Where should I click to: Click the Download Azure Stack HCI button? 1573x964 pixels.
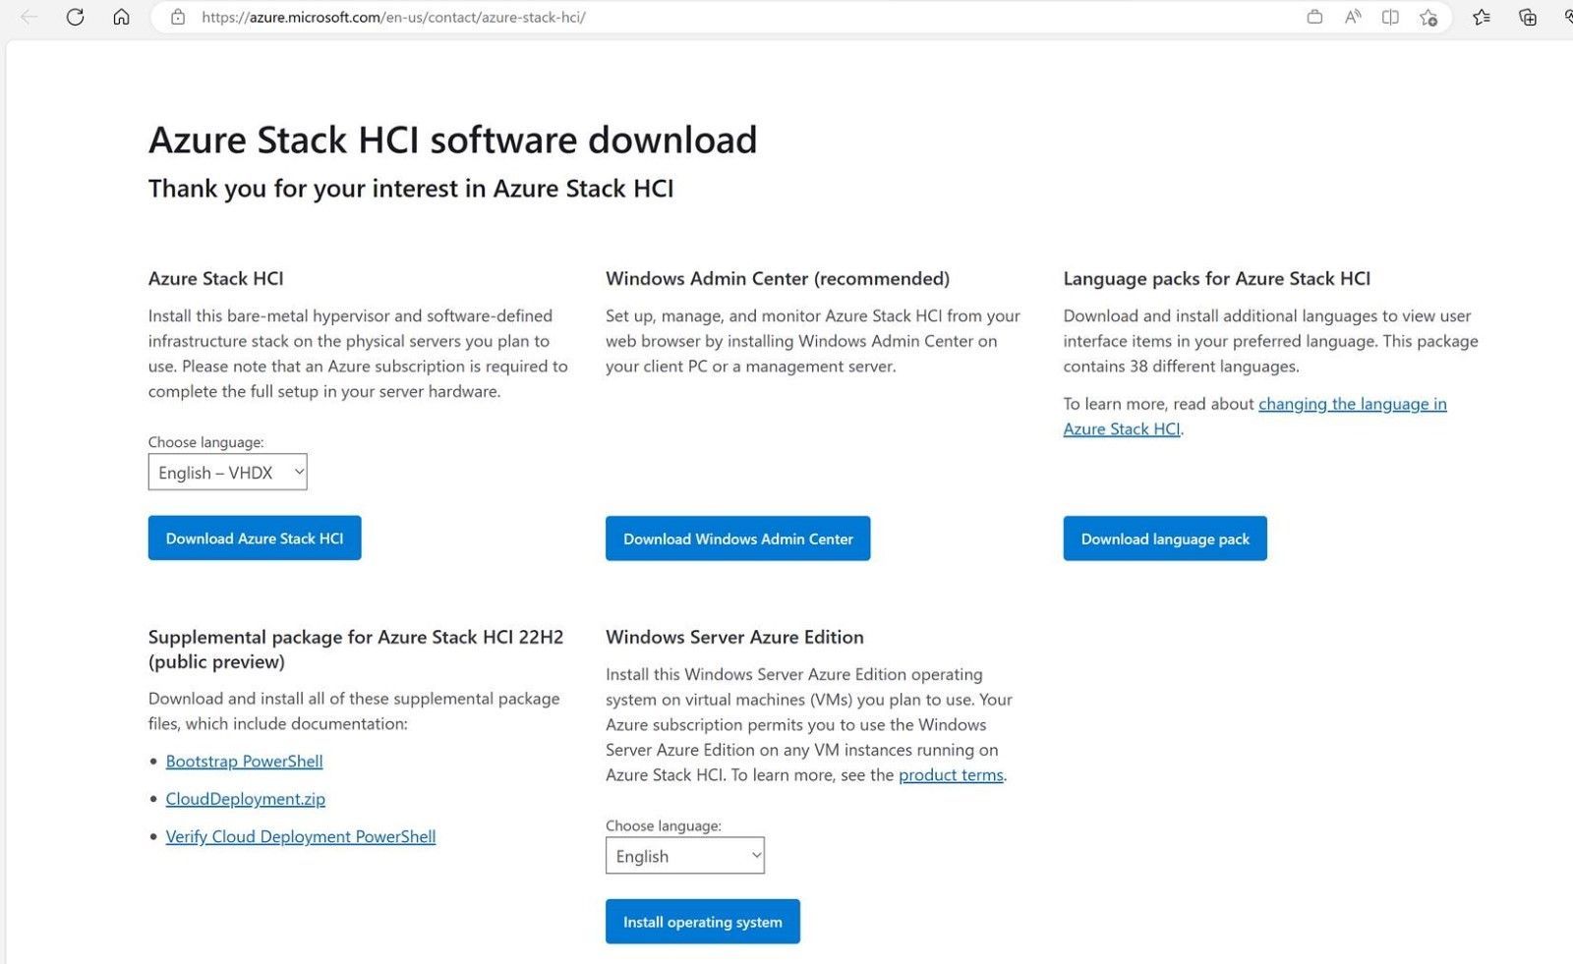(255, 539)
